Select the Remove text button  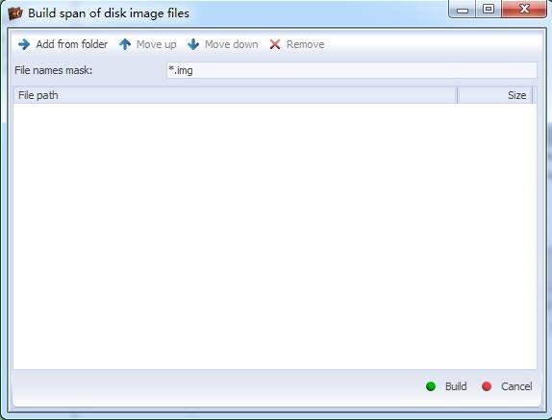[x=305, y=44]
